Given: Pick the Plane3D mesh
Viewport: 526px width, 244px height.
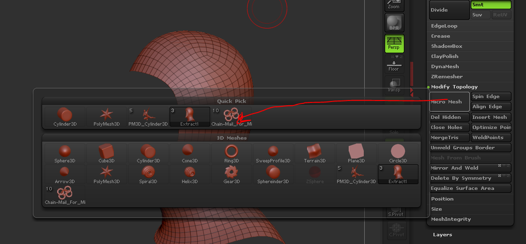Looking at the screenshot, I should point(356,154).
